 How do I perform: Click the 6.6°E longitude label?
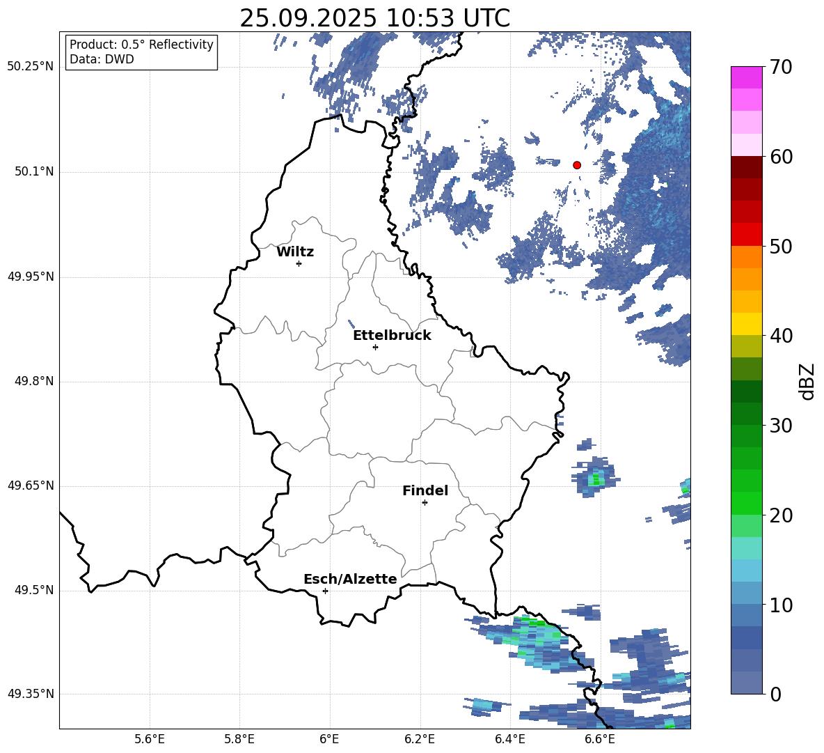click(x=600, y=739)
